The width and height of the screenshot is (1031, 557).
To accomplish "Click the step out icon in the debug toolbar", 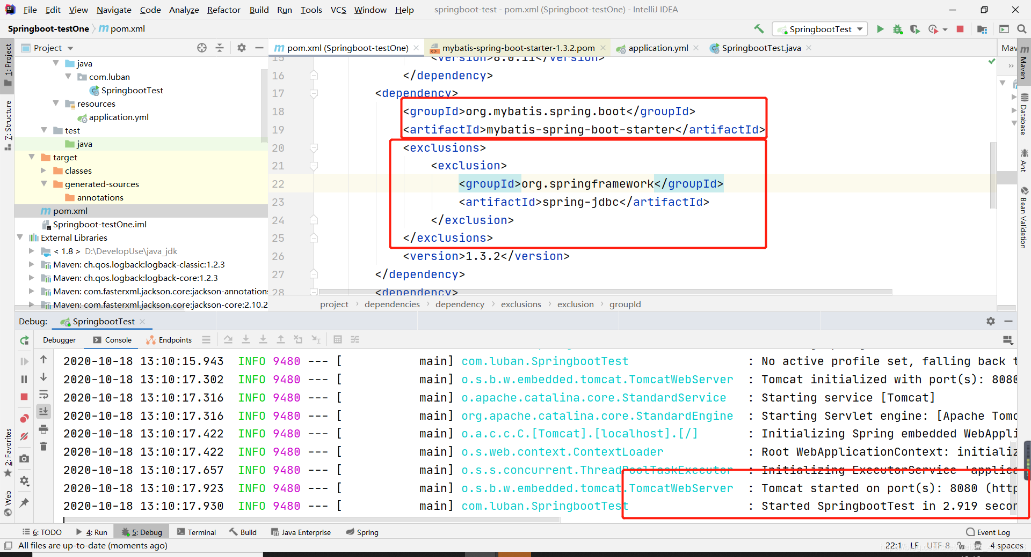I will coord(281,339).
